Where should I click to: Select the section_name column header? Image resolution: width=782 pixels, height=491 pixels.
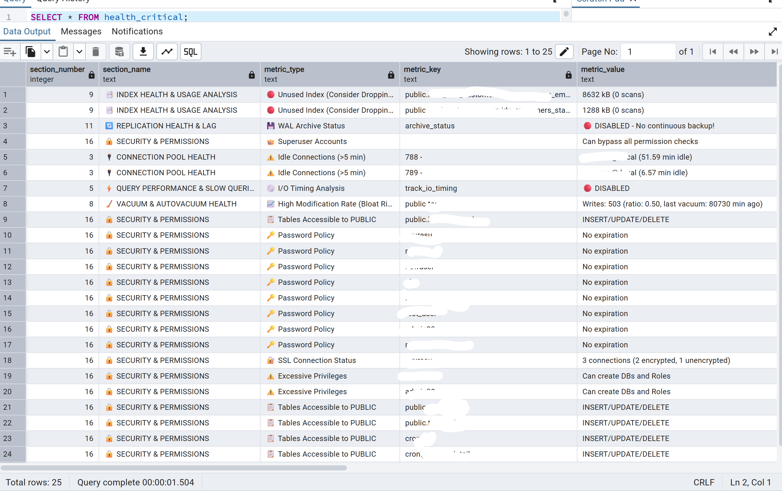175,74
